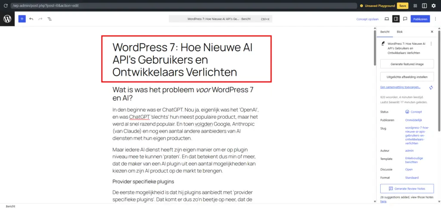This screenshot has height=209, width=441.
Task: Click the post pen icon in sidebar
Action: [x=383, y=44]
